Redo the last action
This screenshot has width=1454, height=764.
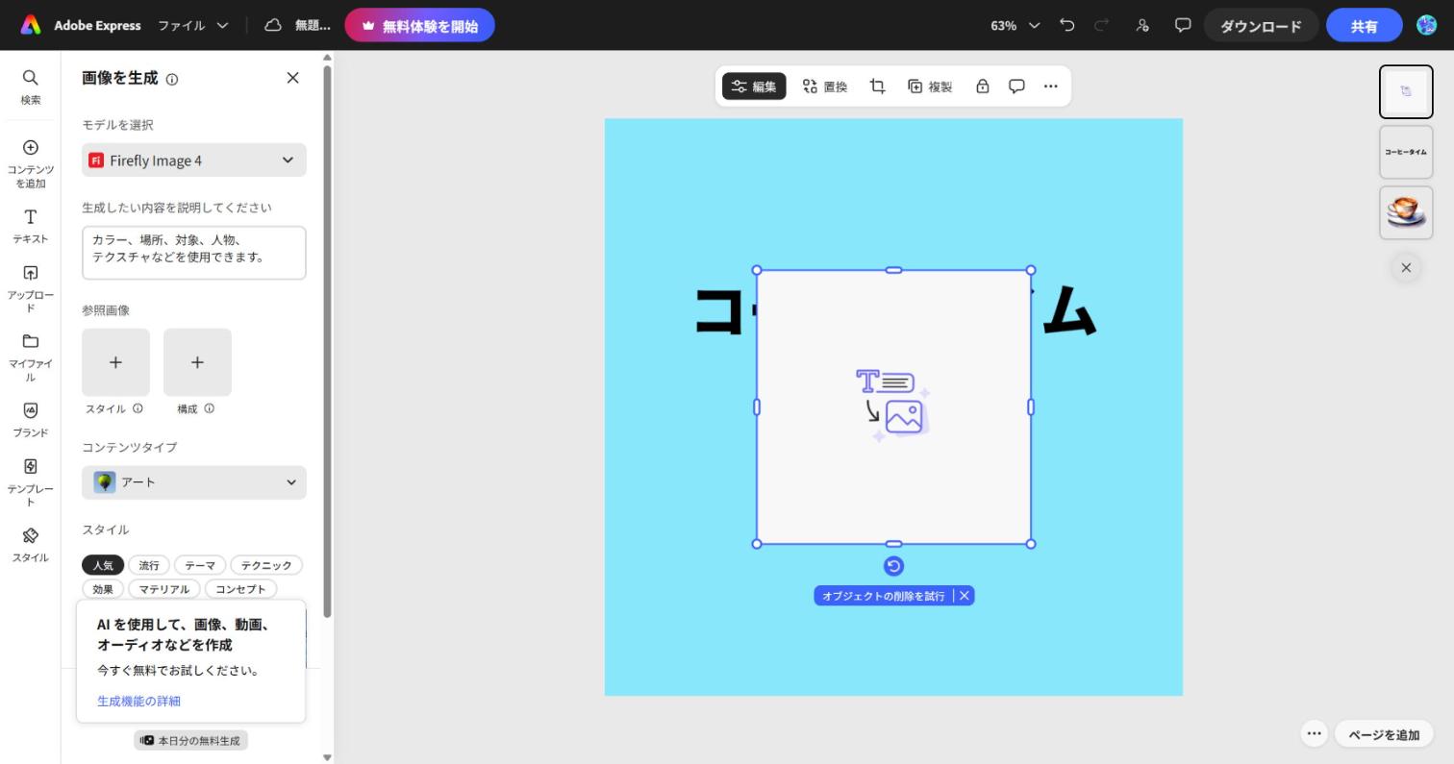point(1103,26)
